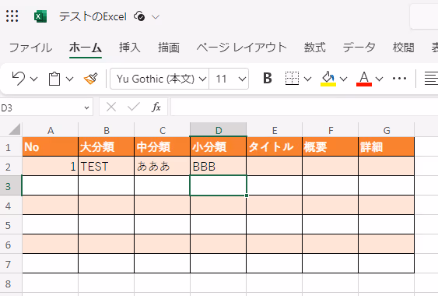Image resolution: width=438 pixels, height=296 pixels.
Task: Apply cell borders icon
Action: (293, 79)
